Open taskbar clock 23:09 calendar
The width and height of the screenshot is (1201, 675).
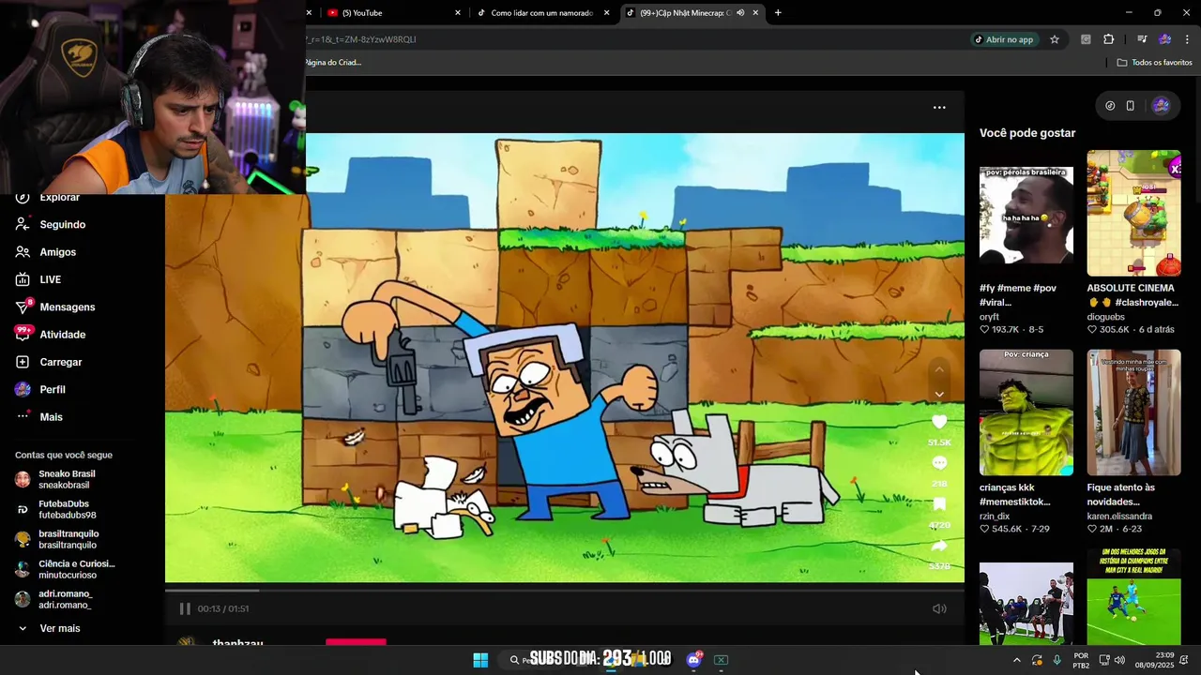coord(1154,660)
